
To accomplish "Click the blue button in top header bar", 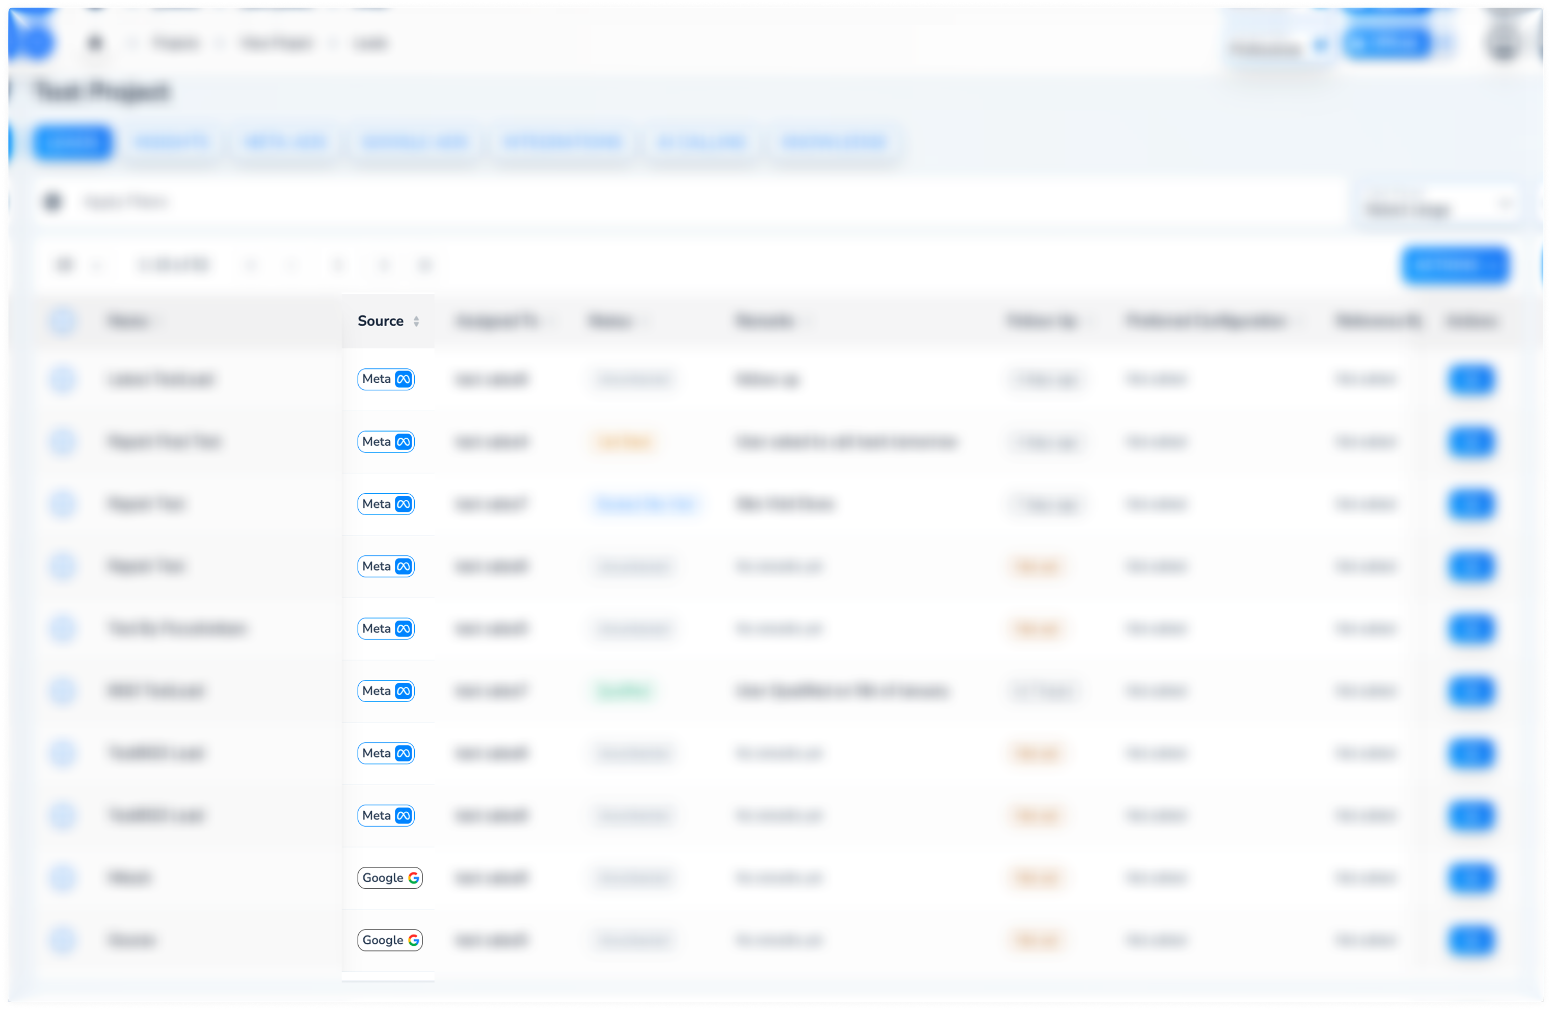I will point(1387,44).
